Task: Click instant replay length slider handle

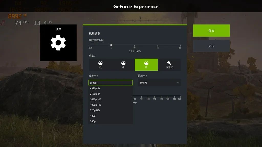Action: [111, 45]
